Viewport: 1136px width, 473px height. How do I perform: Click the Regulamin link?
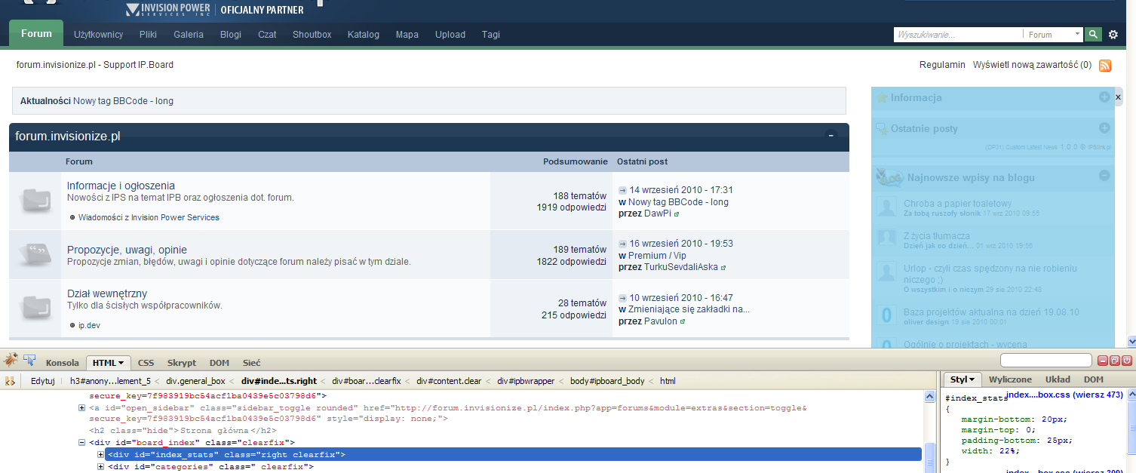pos(942,65)
